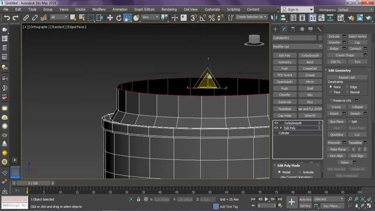Click the Collapse button

click(357, 107)
